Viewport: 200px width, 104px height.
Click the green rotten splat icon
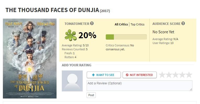coord(70,35)
